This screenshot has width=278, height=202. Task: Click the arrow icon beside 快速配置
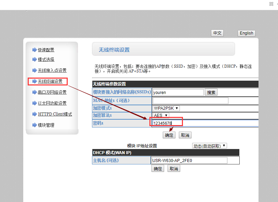[x=34, y=50]
